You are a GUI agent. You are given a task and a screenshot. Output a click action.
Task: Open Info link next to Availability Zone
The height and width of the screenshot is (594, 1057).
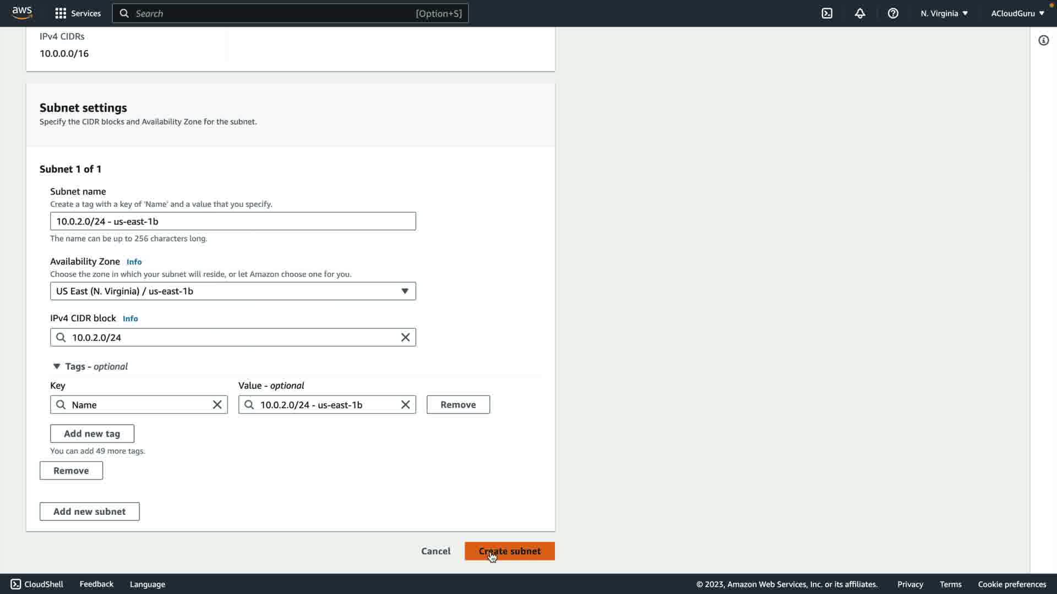click(134, 262)
